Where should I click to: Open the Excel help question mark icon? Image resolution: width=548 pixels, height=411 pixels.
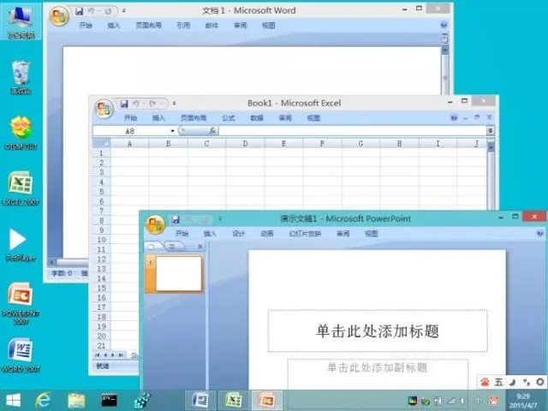(x=454, y=118)
